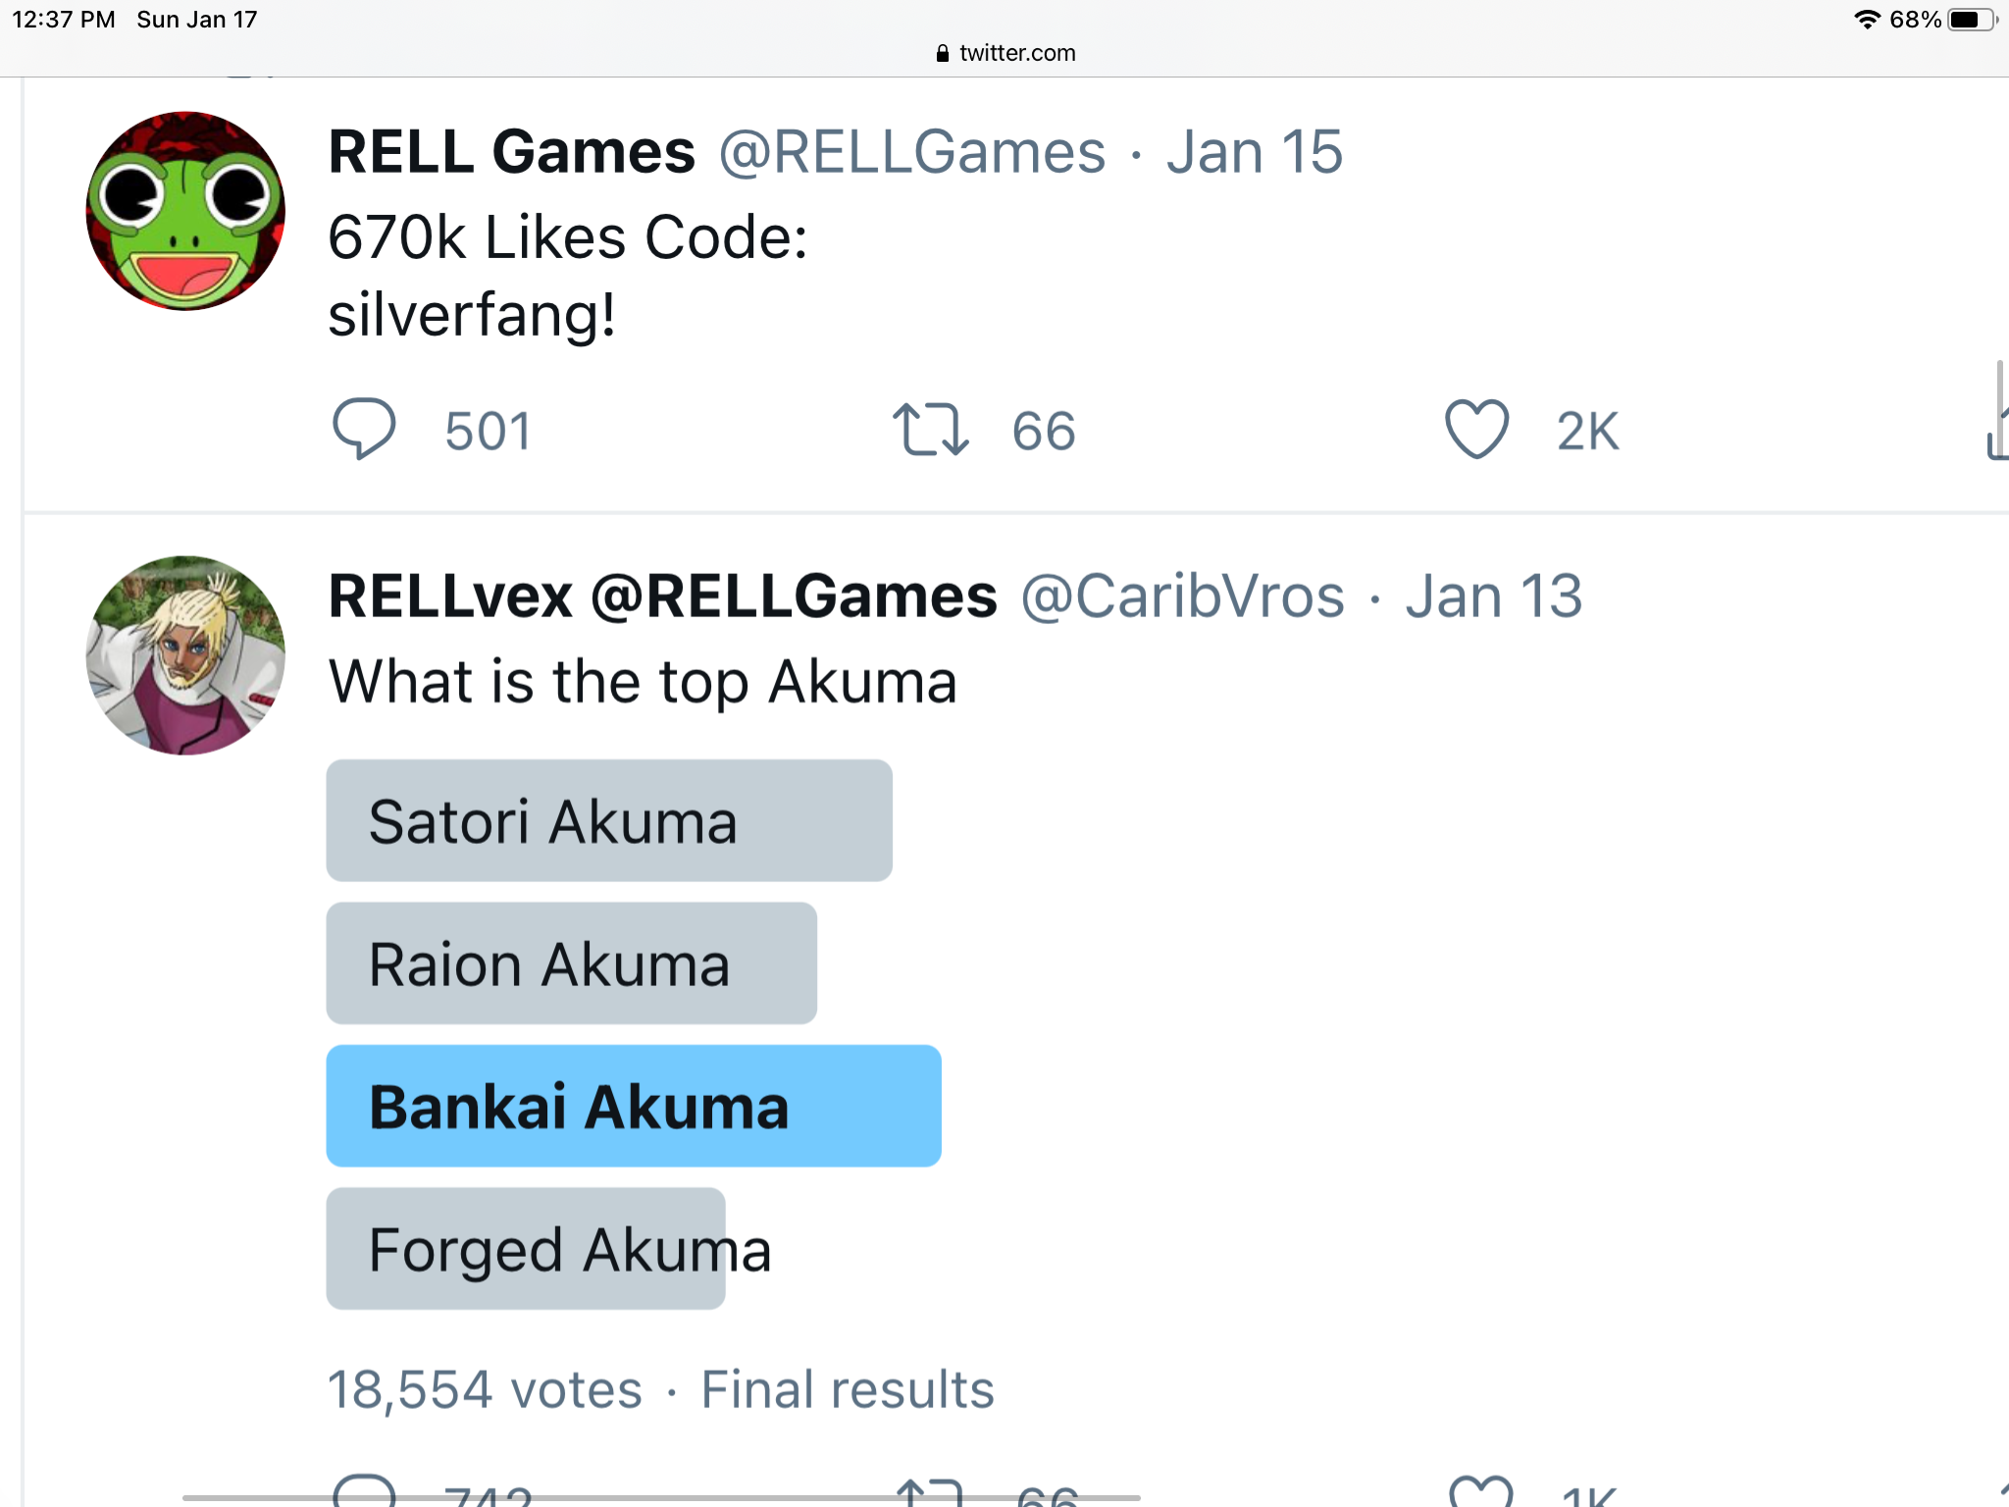The width and height of the screenshot is (2009, 1507).
Task: Retweet the 670k Likes Code tweet
Action: click(930, 430)
